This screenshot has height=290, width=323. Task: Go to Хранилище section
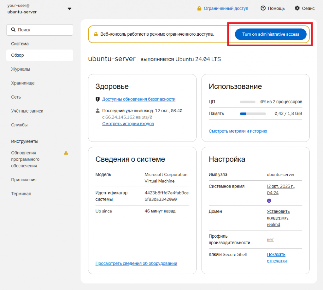coord(23,83)
